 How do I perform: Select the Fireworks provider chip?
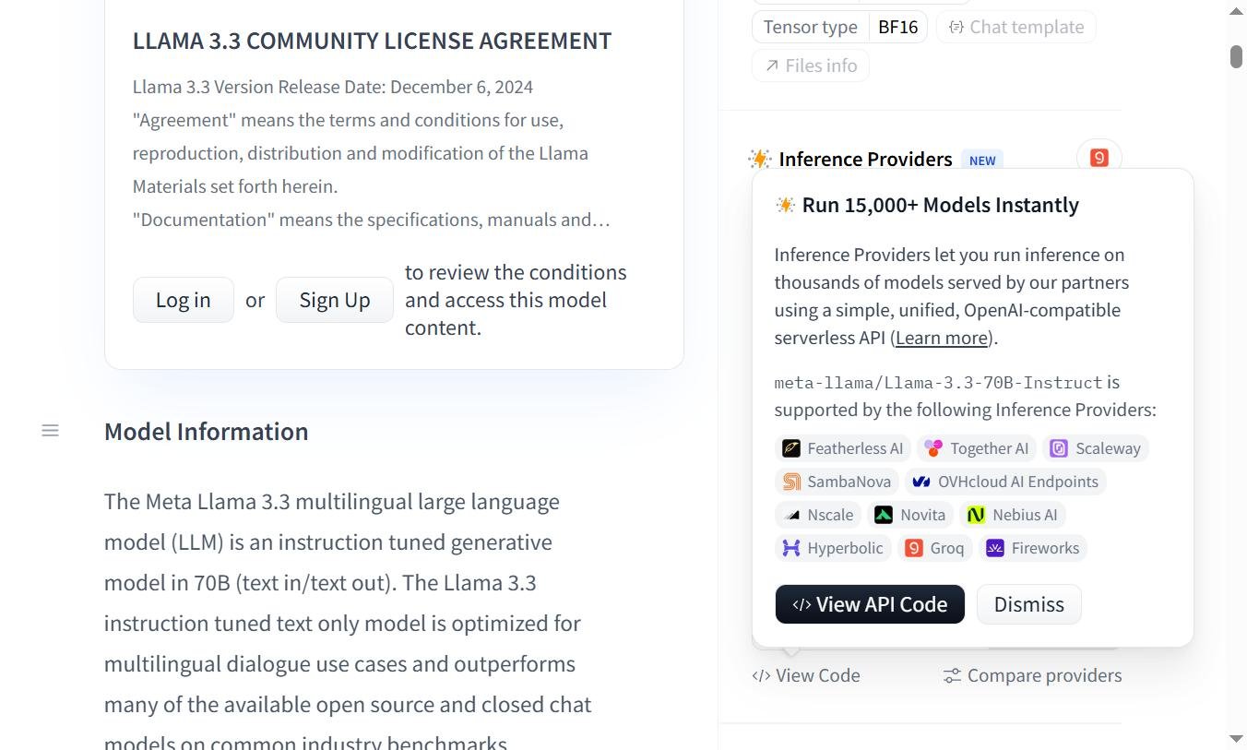pyautogui.click(x=1033, y=548)
